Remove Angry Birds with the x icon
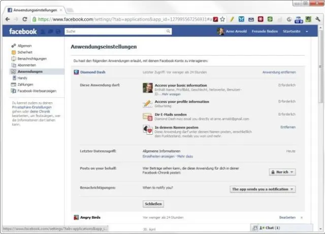 pos(301,217)
